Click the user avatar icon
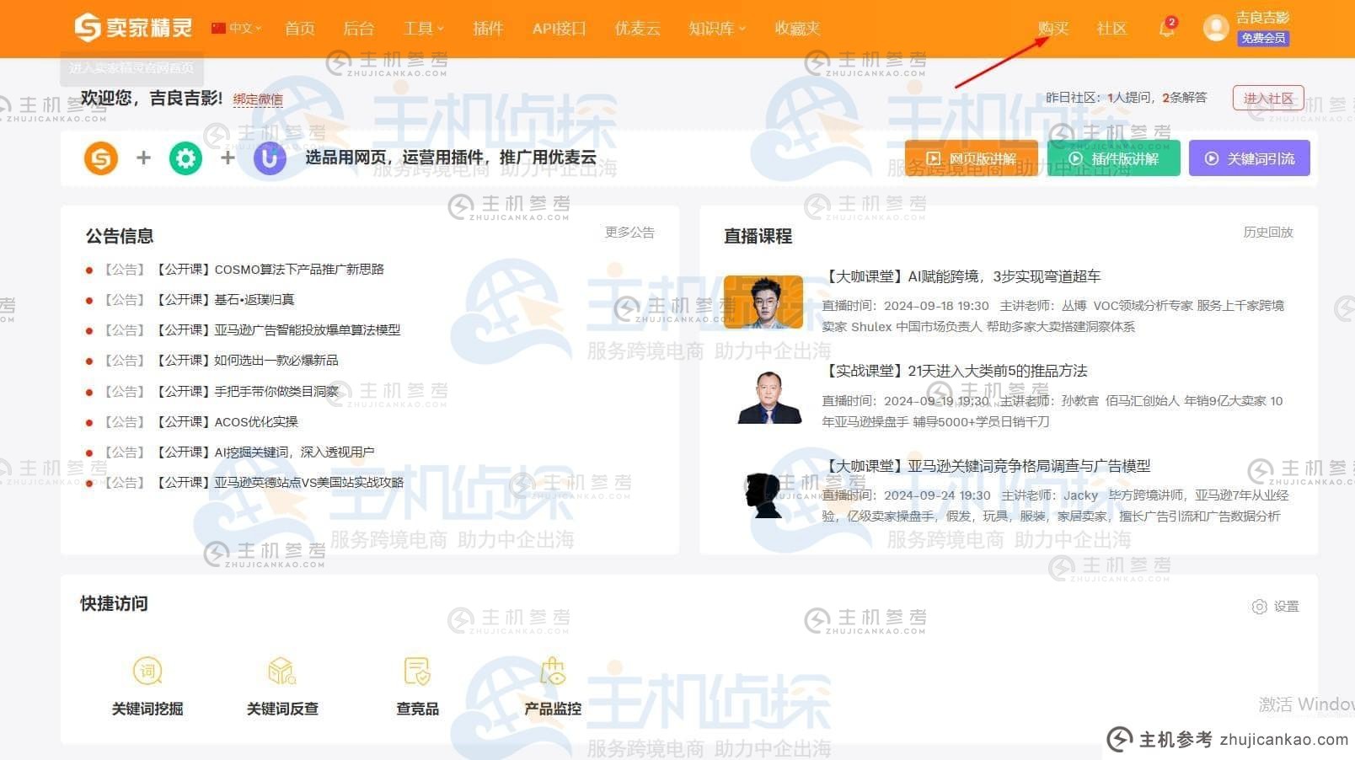Screen dimensions: 1355x760 1215,28
